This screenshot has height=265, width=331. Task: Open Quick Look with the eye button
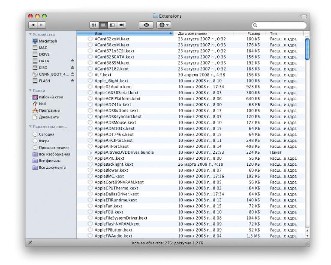[x=146, y=25]
